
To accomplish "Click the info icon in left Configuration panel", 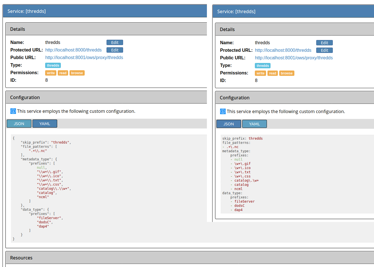I will (x=13, y=111).
